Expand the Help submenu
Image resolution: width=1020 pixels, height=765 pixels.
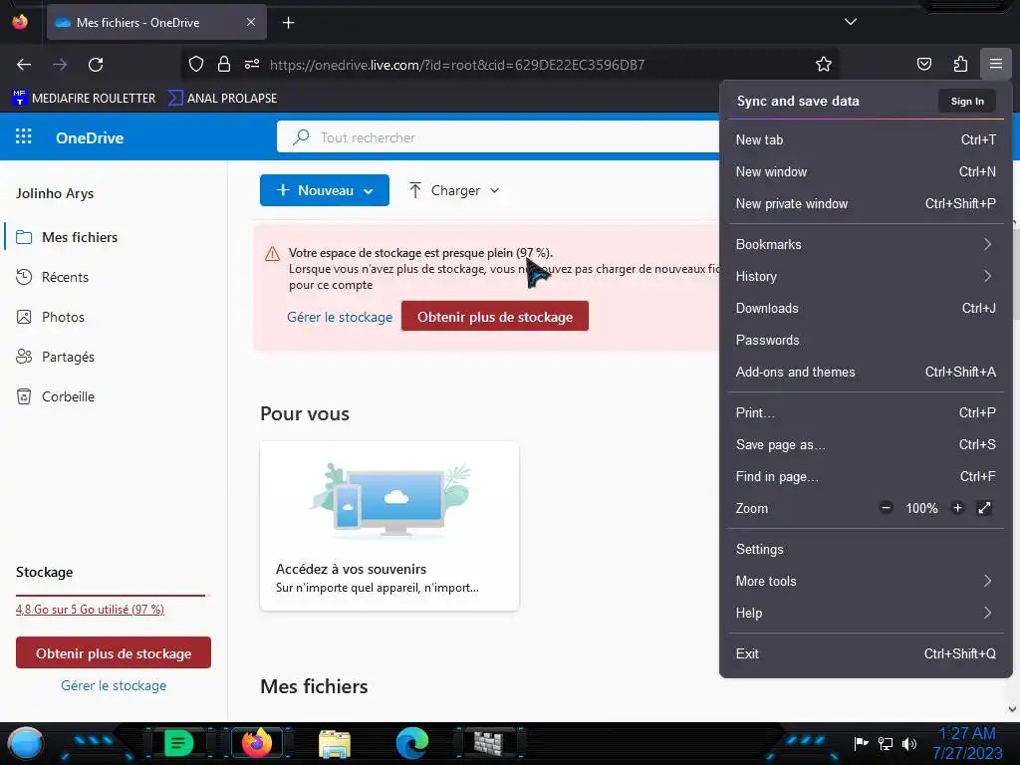click(x=866, y=613)
